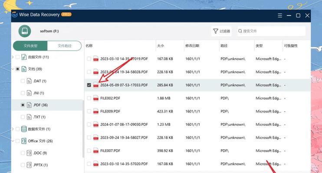Check the .DOC (9) checkbox

[23, 153]
